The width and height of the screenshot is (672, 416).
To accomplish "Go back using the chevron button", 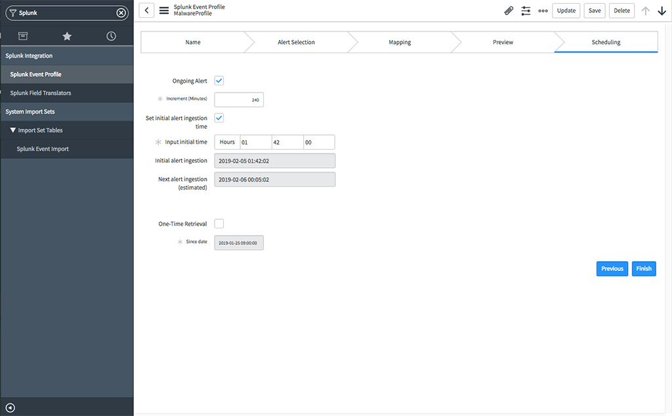I will click(146, 10).
